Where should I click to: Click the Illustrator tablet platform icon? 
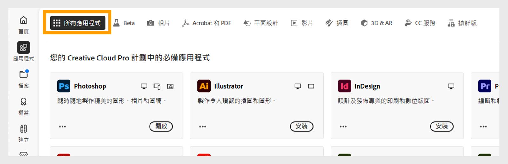[x=311, y=86]
